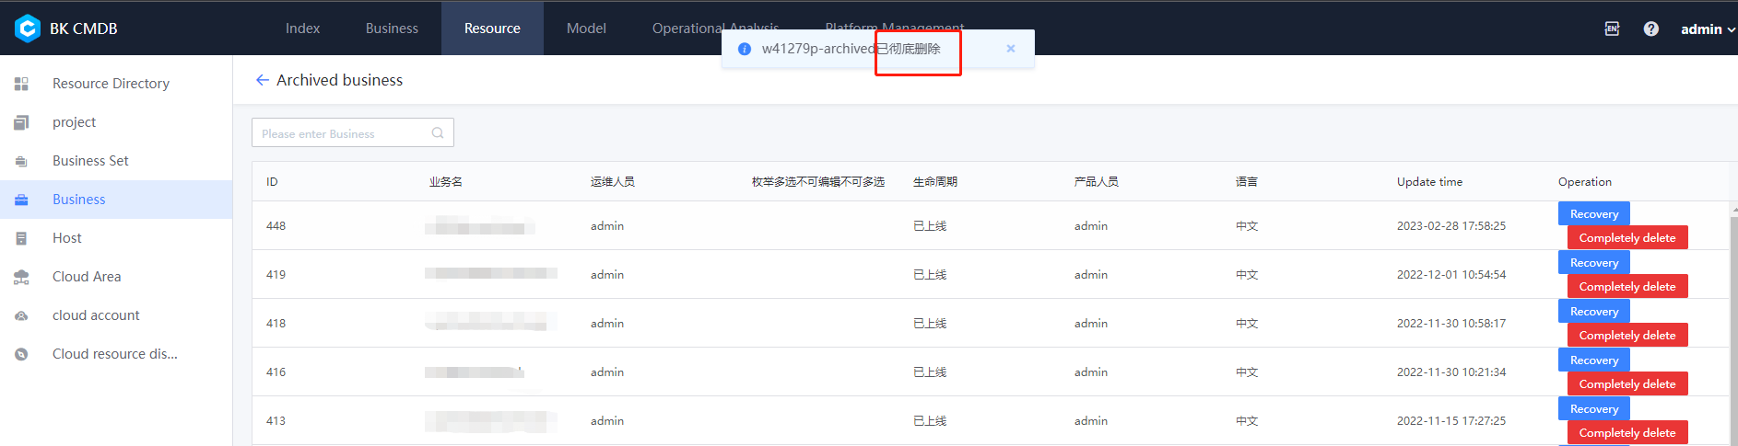
Task: Close the deletion notification toast
Action: pyautogui.click(x=1011, y=49)
